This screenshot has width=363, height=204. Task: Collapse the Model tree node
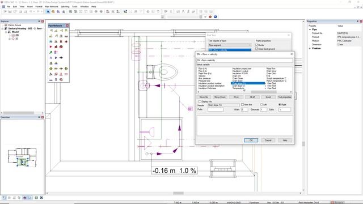click(6, 32)
